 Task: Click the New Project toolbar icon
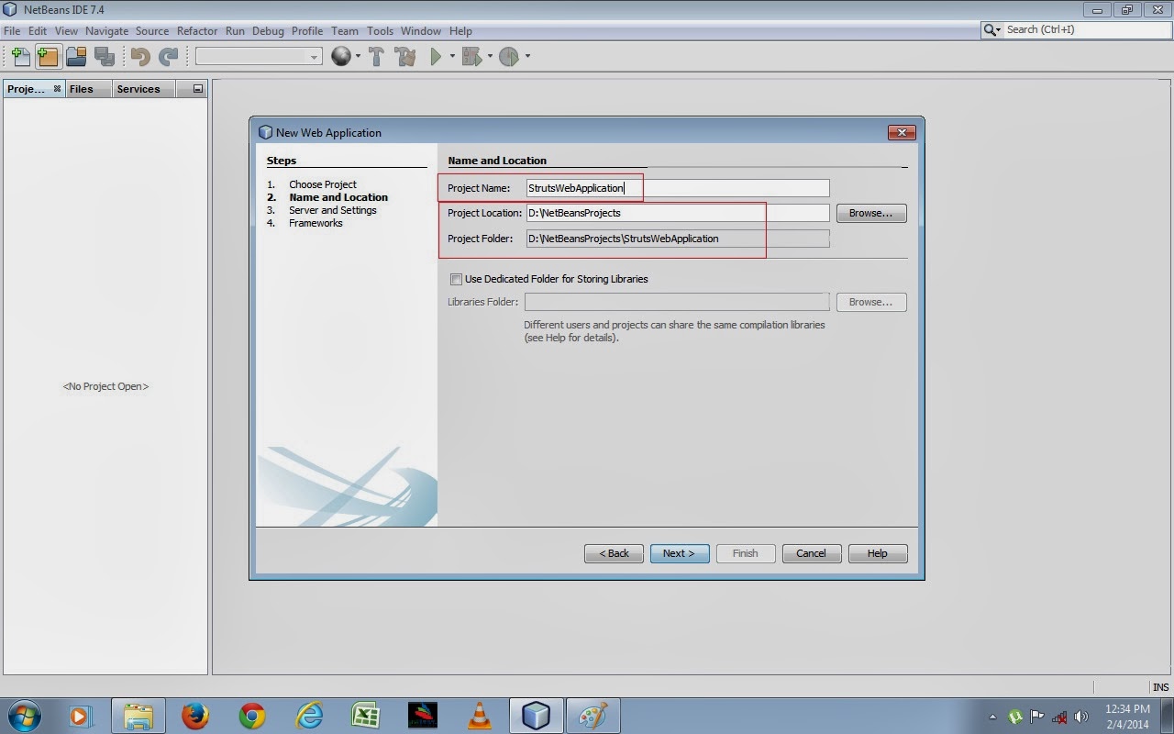tap(48, 57)
